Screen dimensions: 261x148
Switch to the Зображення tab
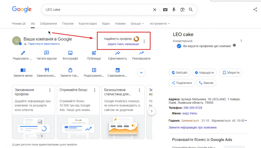pyautogui.click(x=48, y=24)
